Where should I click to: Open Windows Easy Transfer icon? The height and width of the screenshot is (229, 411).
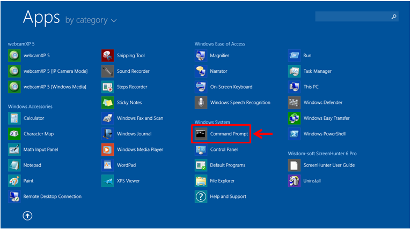[295, 118]
